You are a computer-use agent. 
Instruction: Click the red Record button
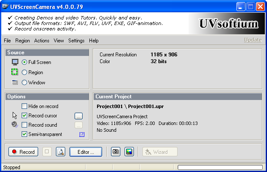23,152
